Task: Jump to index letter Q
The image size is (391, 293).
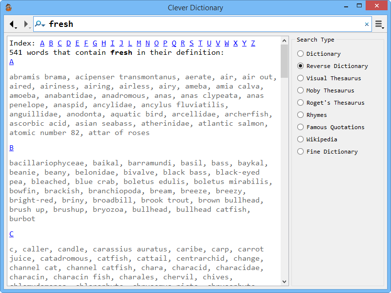Action: tap(174, 43)
